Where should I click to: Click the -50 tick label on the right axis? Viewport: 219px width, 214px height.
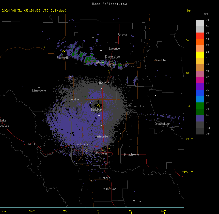click(x=186, y=139)
